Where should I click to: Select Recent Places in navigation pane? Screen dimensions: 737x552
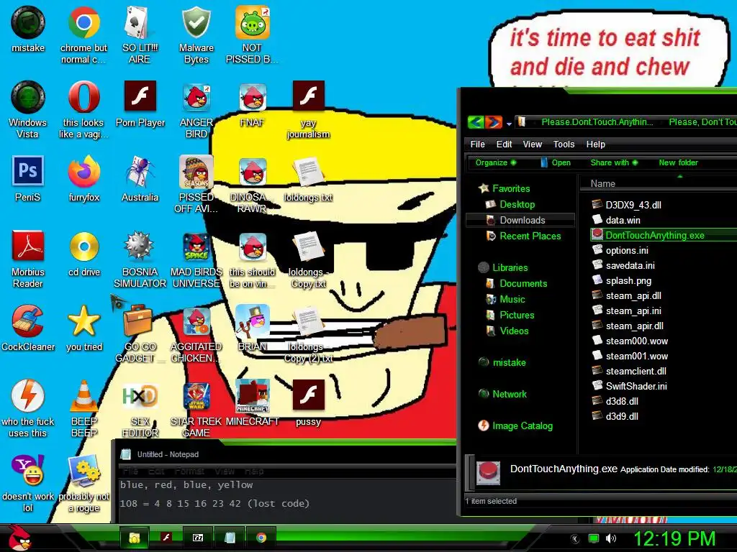click(x=530, y=236)
